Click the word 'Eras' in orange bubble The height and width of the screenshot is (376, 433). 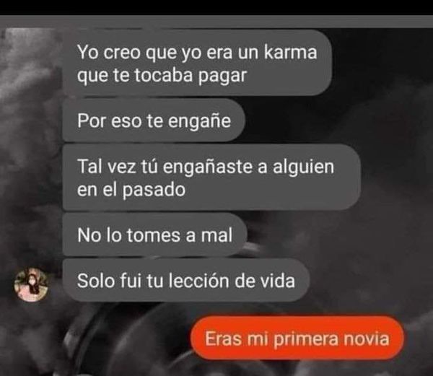coord(223,338)
